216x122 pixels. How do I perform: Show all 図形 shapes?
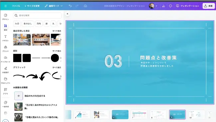click(57, 51)
